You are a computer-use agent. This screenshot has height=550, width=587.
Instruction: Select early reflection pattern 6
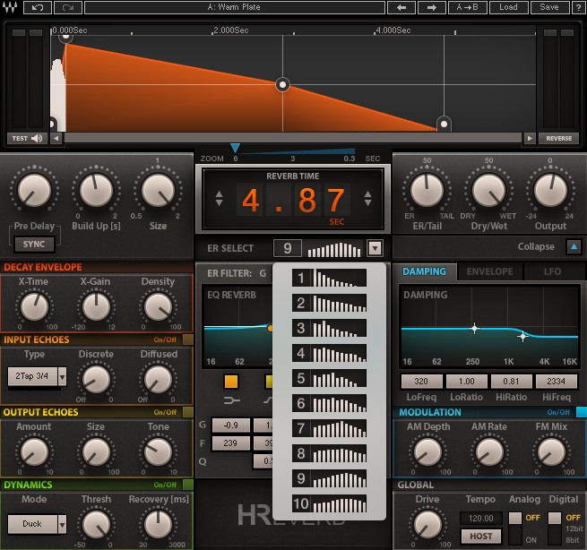[x=329, y=403]
